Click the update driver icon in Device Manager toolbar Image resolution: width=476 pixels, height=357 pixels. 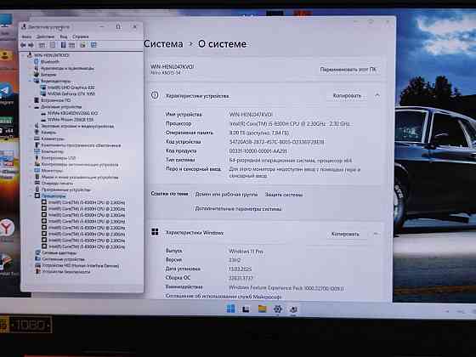82,45
